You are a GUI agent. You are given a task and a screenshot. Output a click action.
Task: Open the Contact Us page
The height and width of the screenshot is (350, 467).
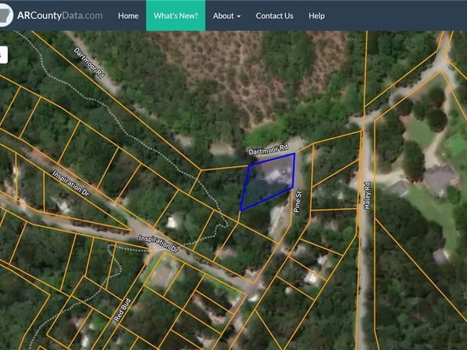(274, 16)
